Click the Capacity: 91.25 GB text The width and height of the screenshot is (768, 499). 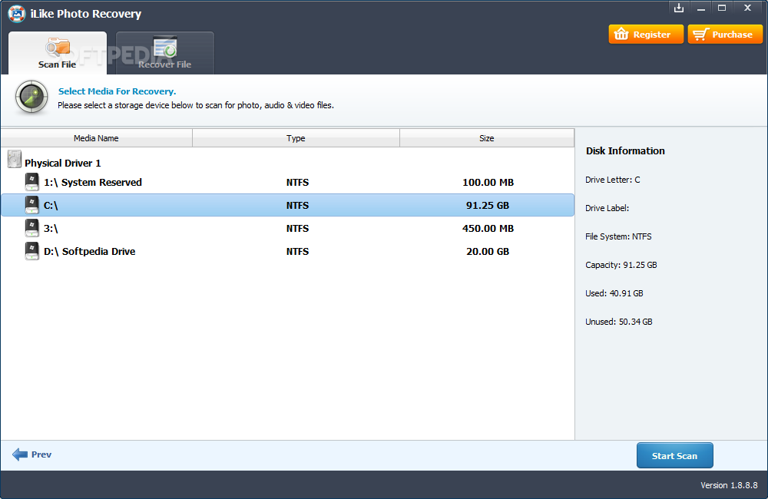621,265
